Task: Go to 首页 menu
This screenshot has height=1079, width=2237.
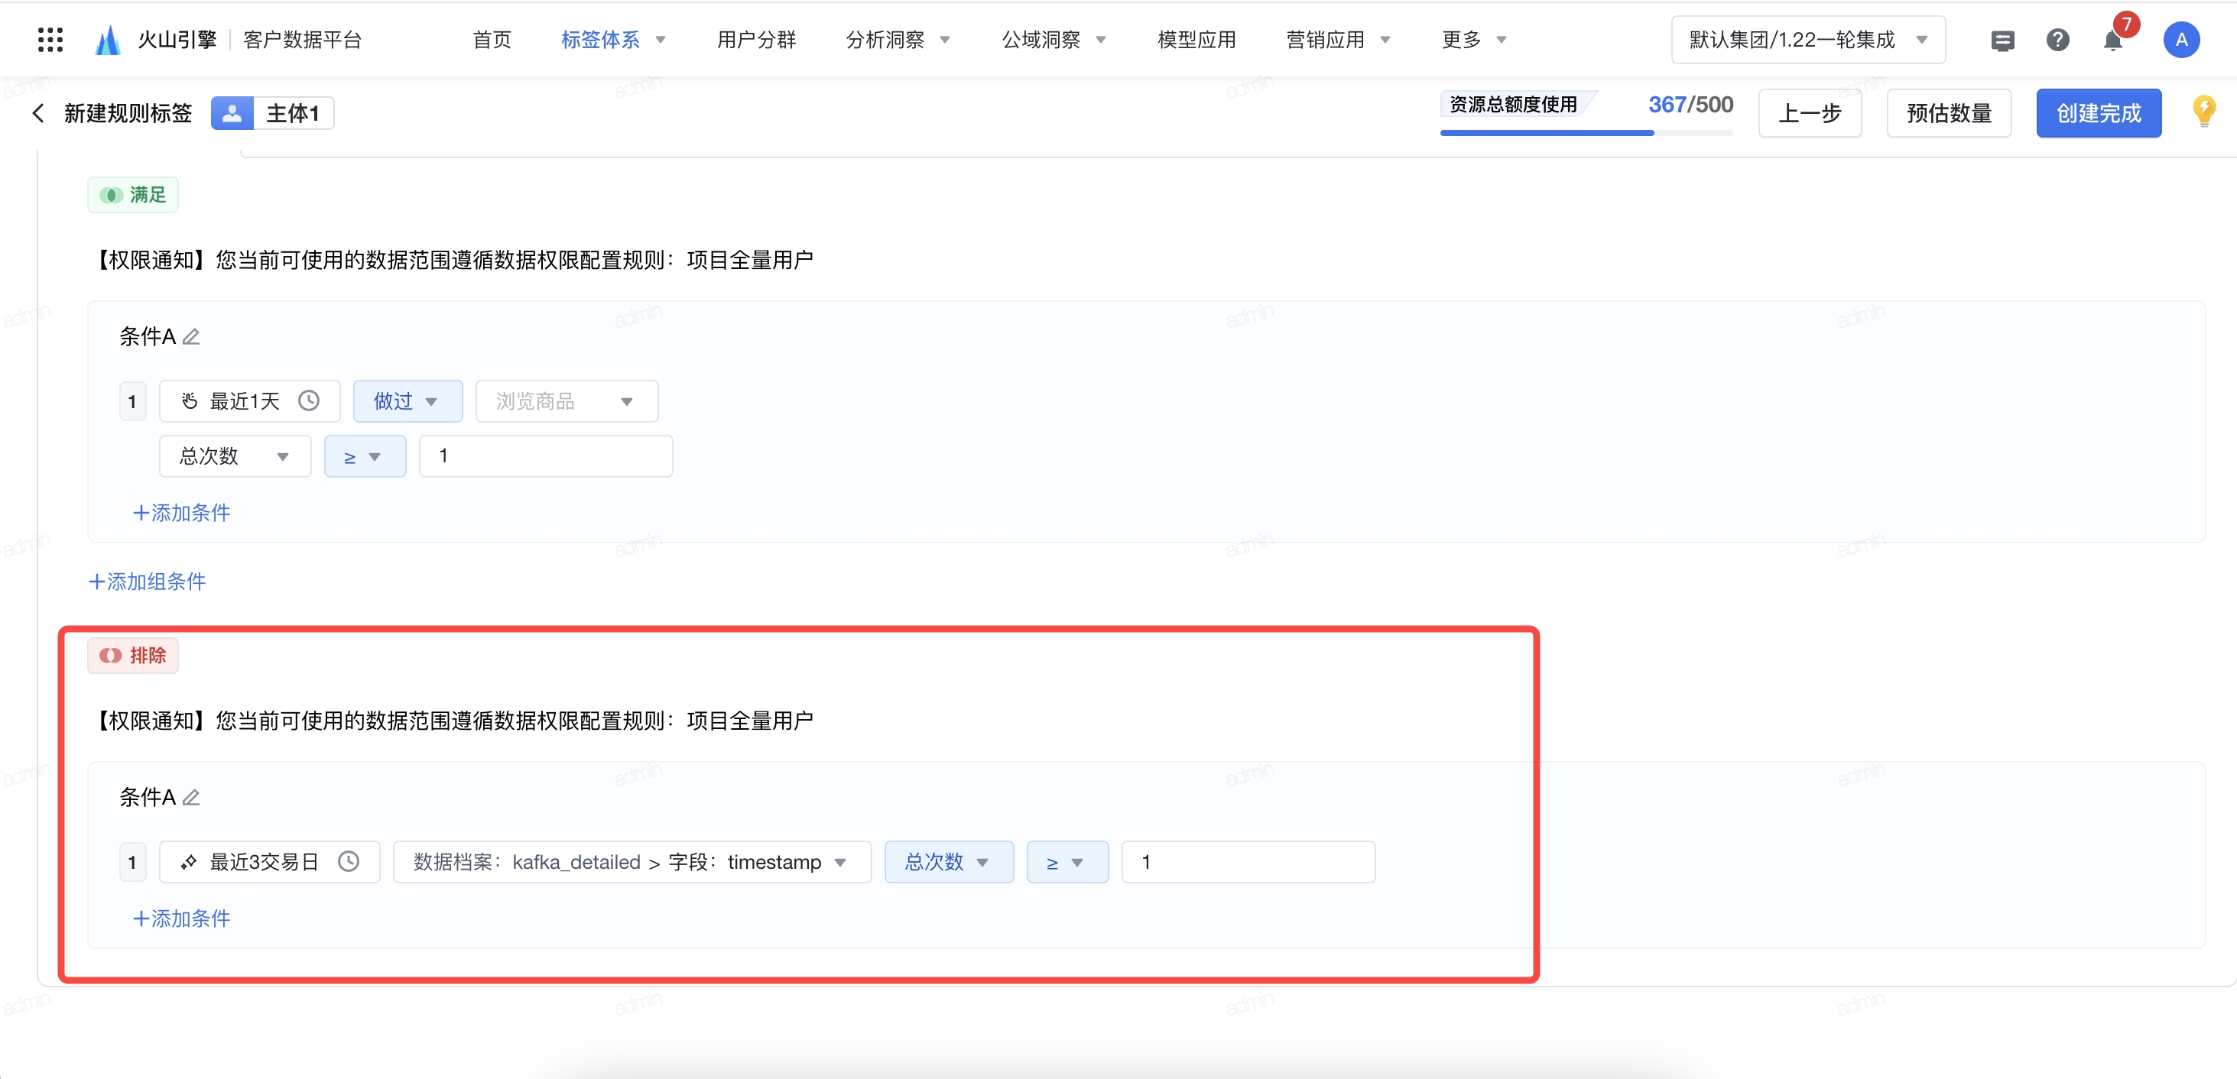Action: coord(492,40)
